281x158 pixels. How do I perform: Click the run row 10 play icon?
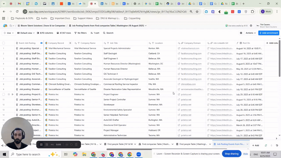pos(12,94)
